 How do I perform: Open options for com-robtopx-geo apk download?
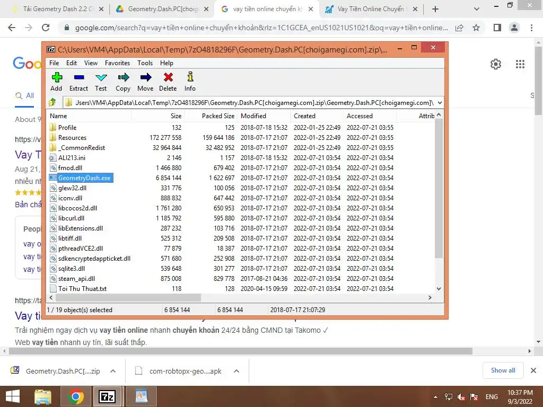(x=237, y=371)
